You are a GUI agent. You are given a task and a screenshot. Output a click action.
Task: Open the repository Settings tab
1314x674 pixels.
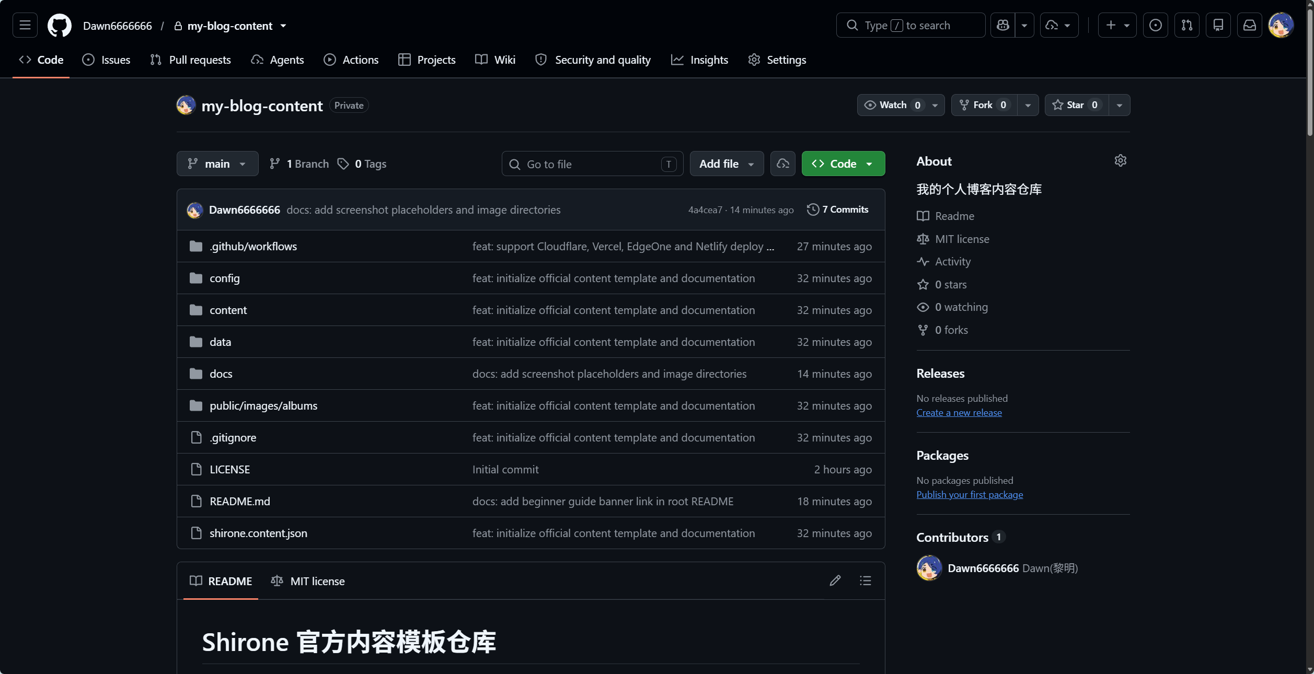(x=777, y=60)
